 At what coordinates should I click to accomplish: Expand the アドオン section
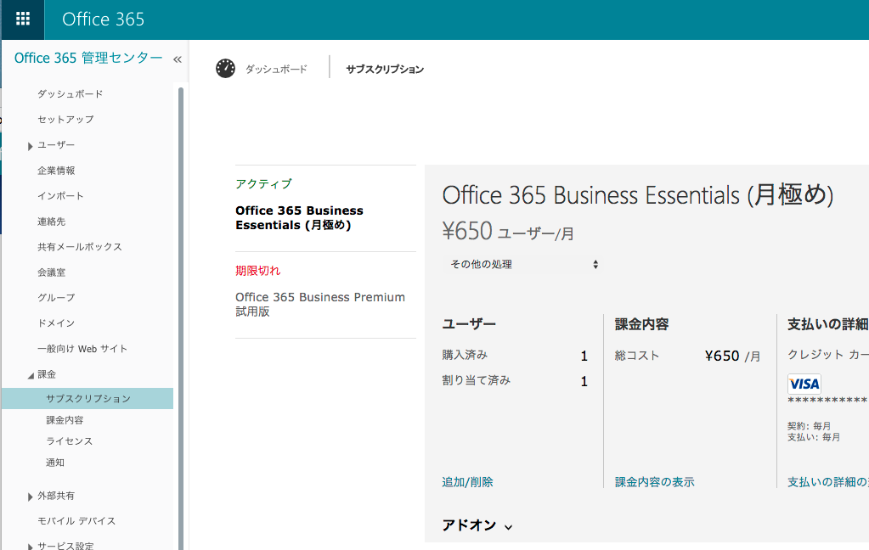[x=477, y=525]
